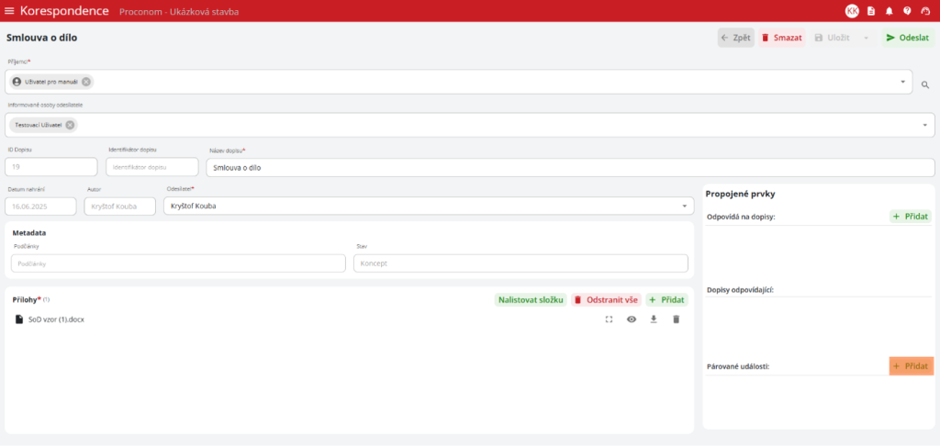Expand the Příjemce dropdown
Viewport: 940px width, 447px height.
(903, 82)
